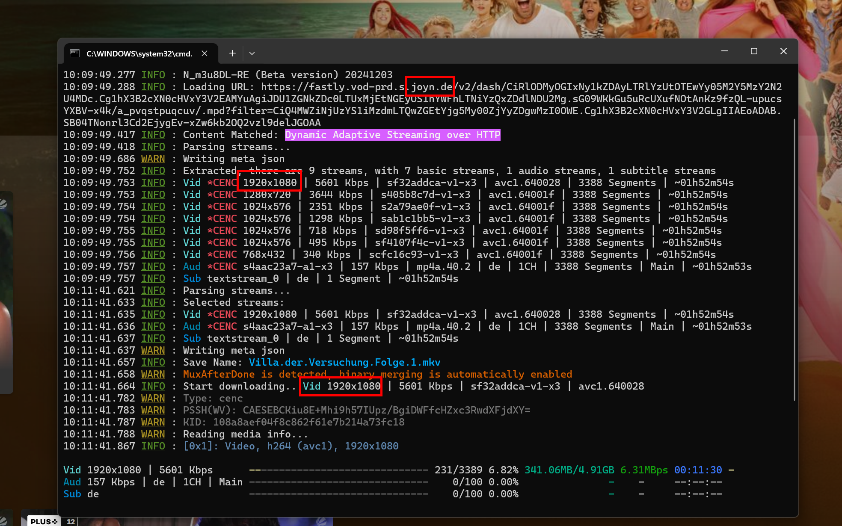Click the PSSH(WV) key line
This screenshot has width=842, height=526.
click(356, 410)
